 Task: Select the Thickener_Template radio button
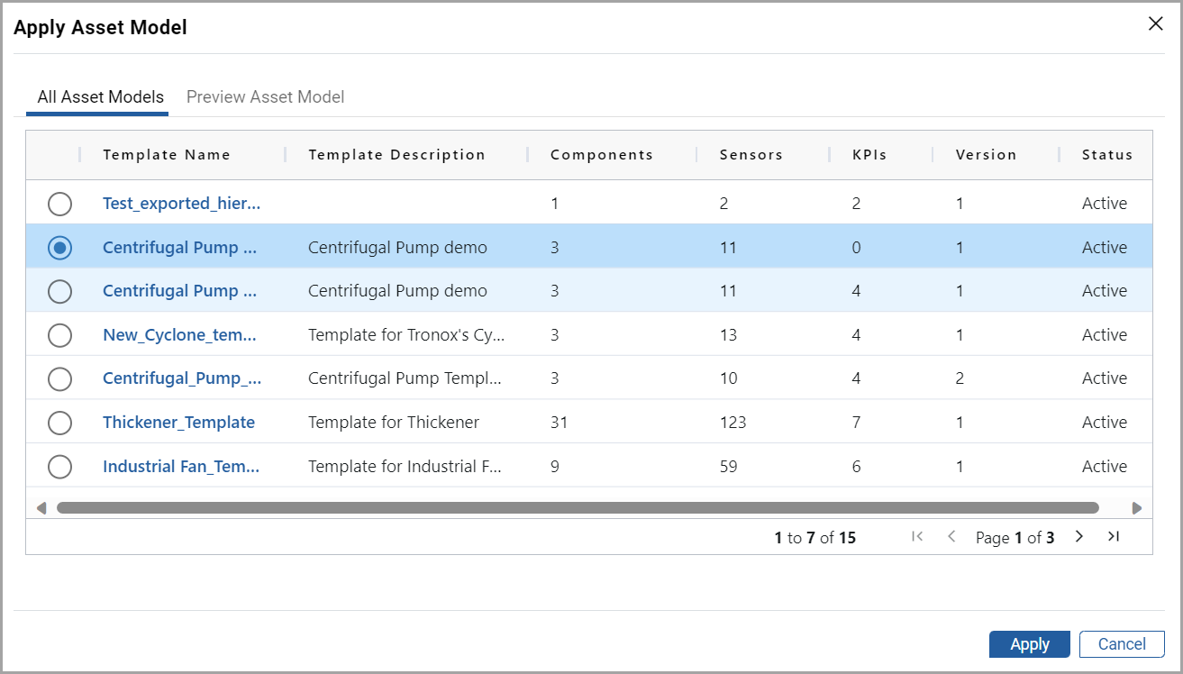[x=59, y=423]
